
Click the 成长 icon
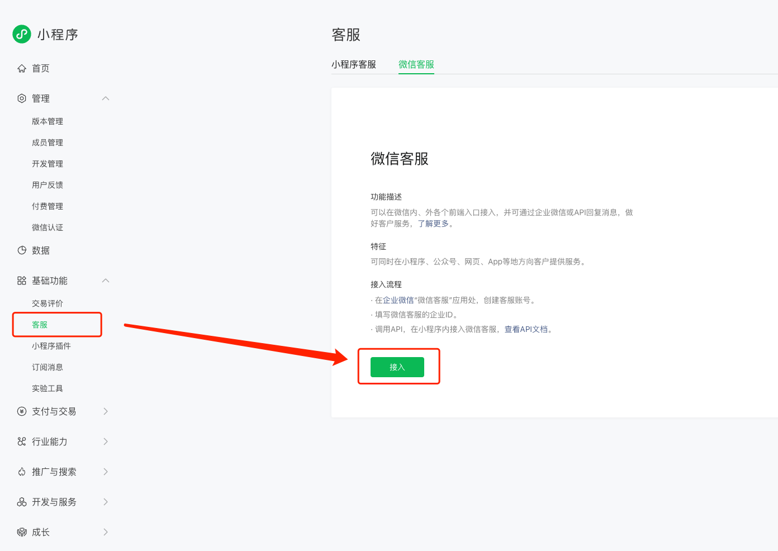click(x=22, y=532)
